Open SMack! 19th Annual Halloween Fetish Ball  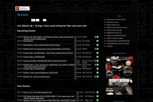pos(41,73)
